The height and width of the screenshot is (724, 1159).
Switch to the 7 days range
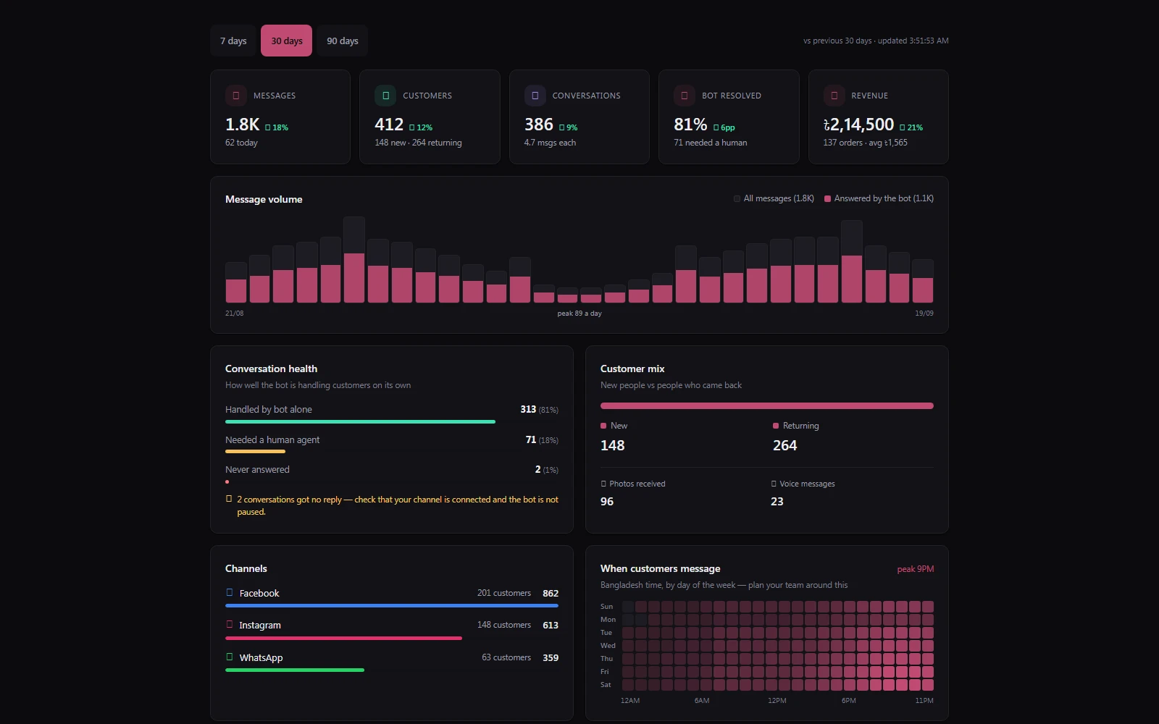233,41
